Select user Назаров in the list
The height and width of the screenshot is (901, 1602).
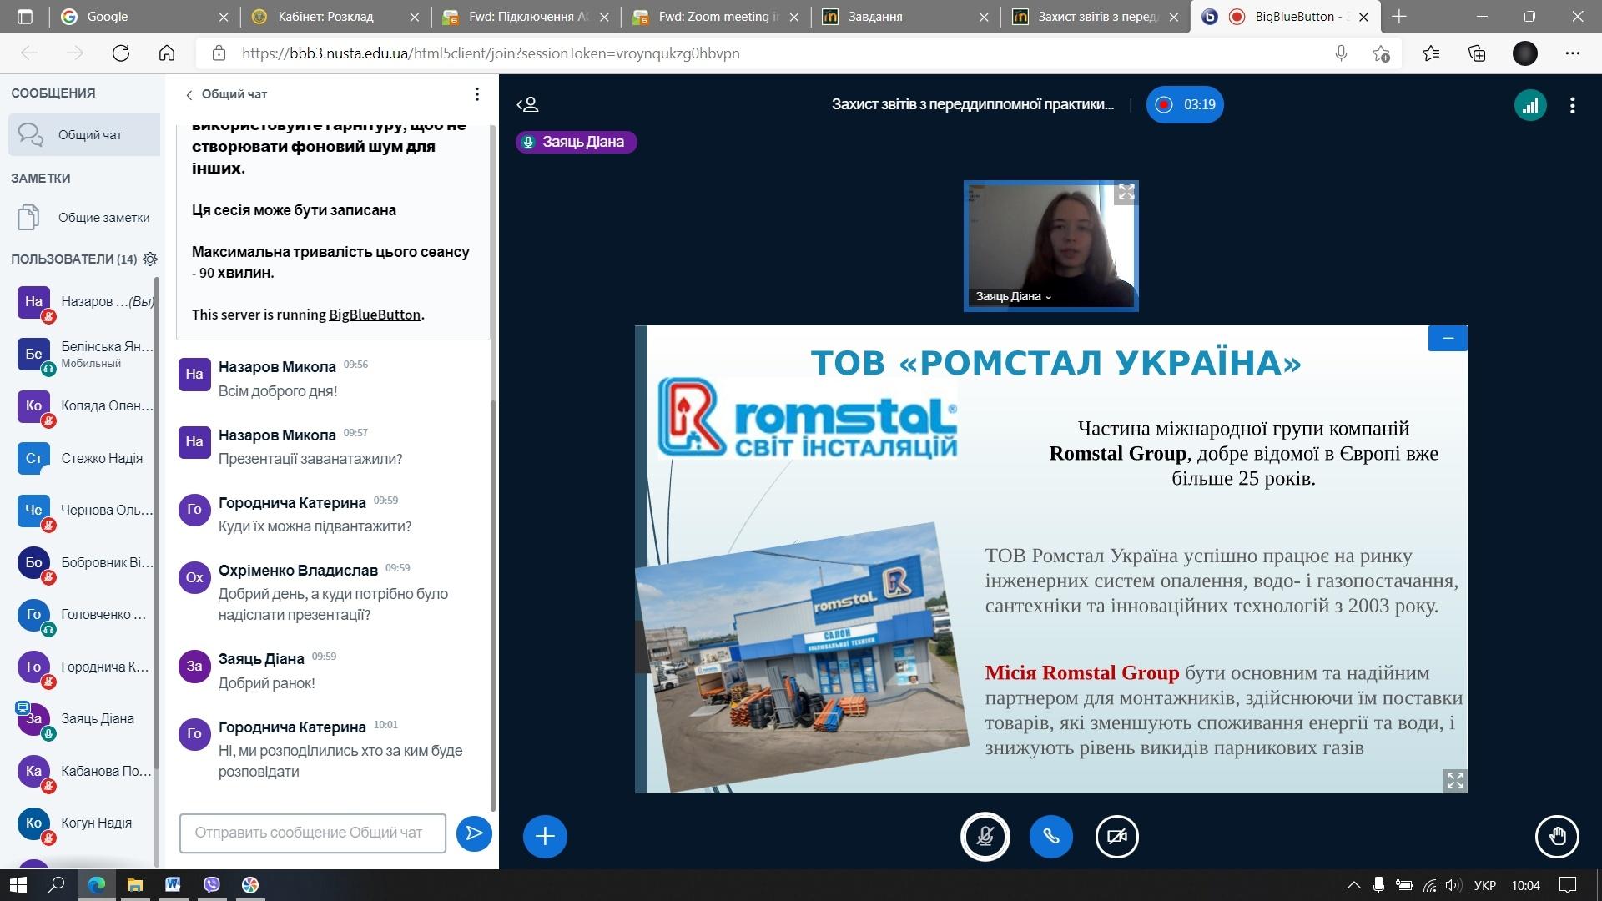click(x=84, y=302)
